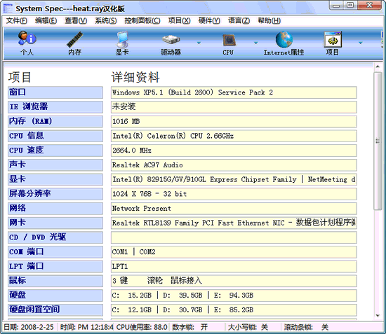Click the 日期: 2008-2-25 status entry
Screen dimensions: 386x334
(29, 327)
